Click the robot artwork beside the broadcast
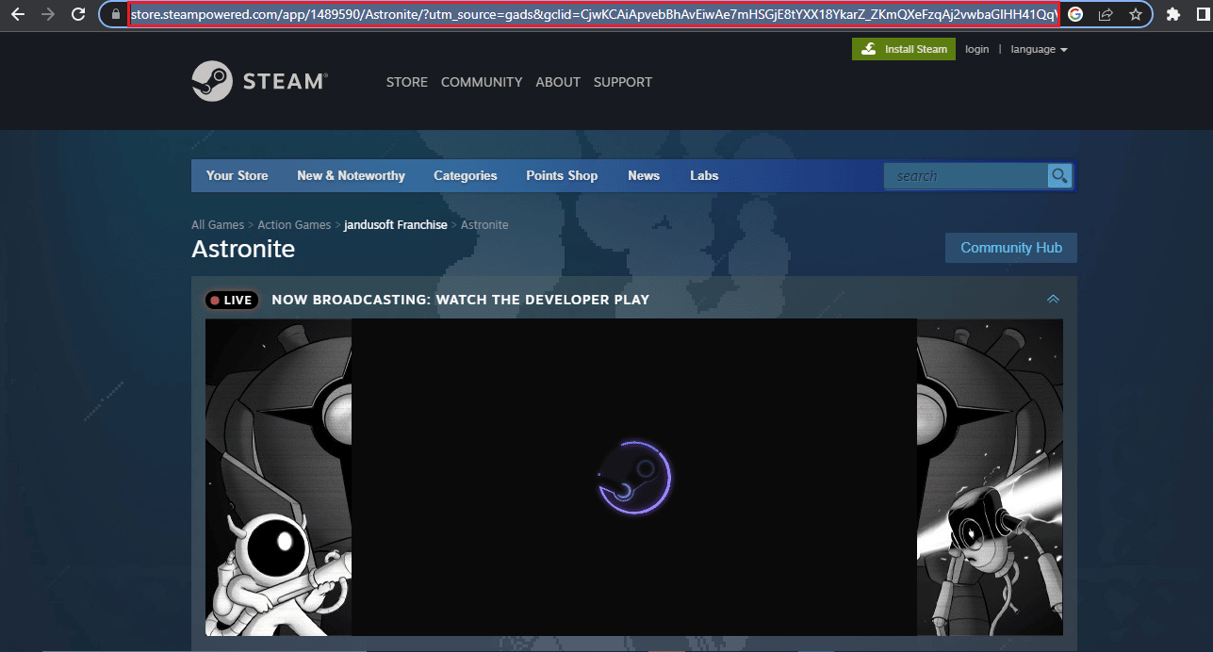The width and height of the screenshot is (1213, 652). click(x=990, y=478)
